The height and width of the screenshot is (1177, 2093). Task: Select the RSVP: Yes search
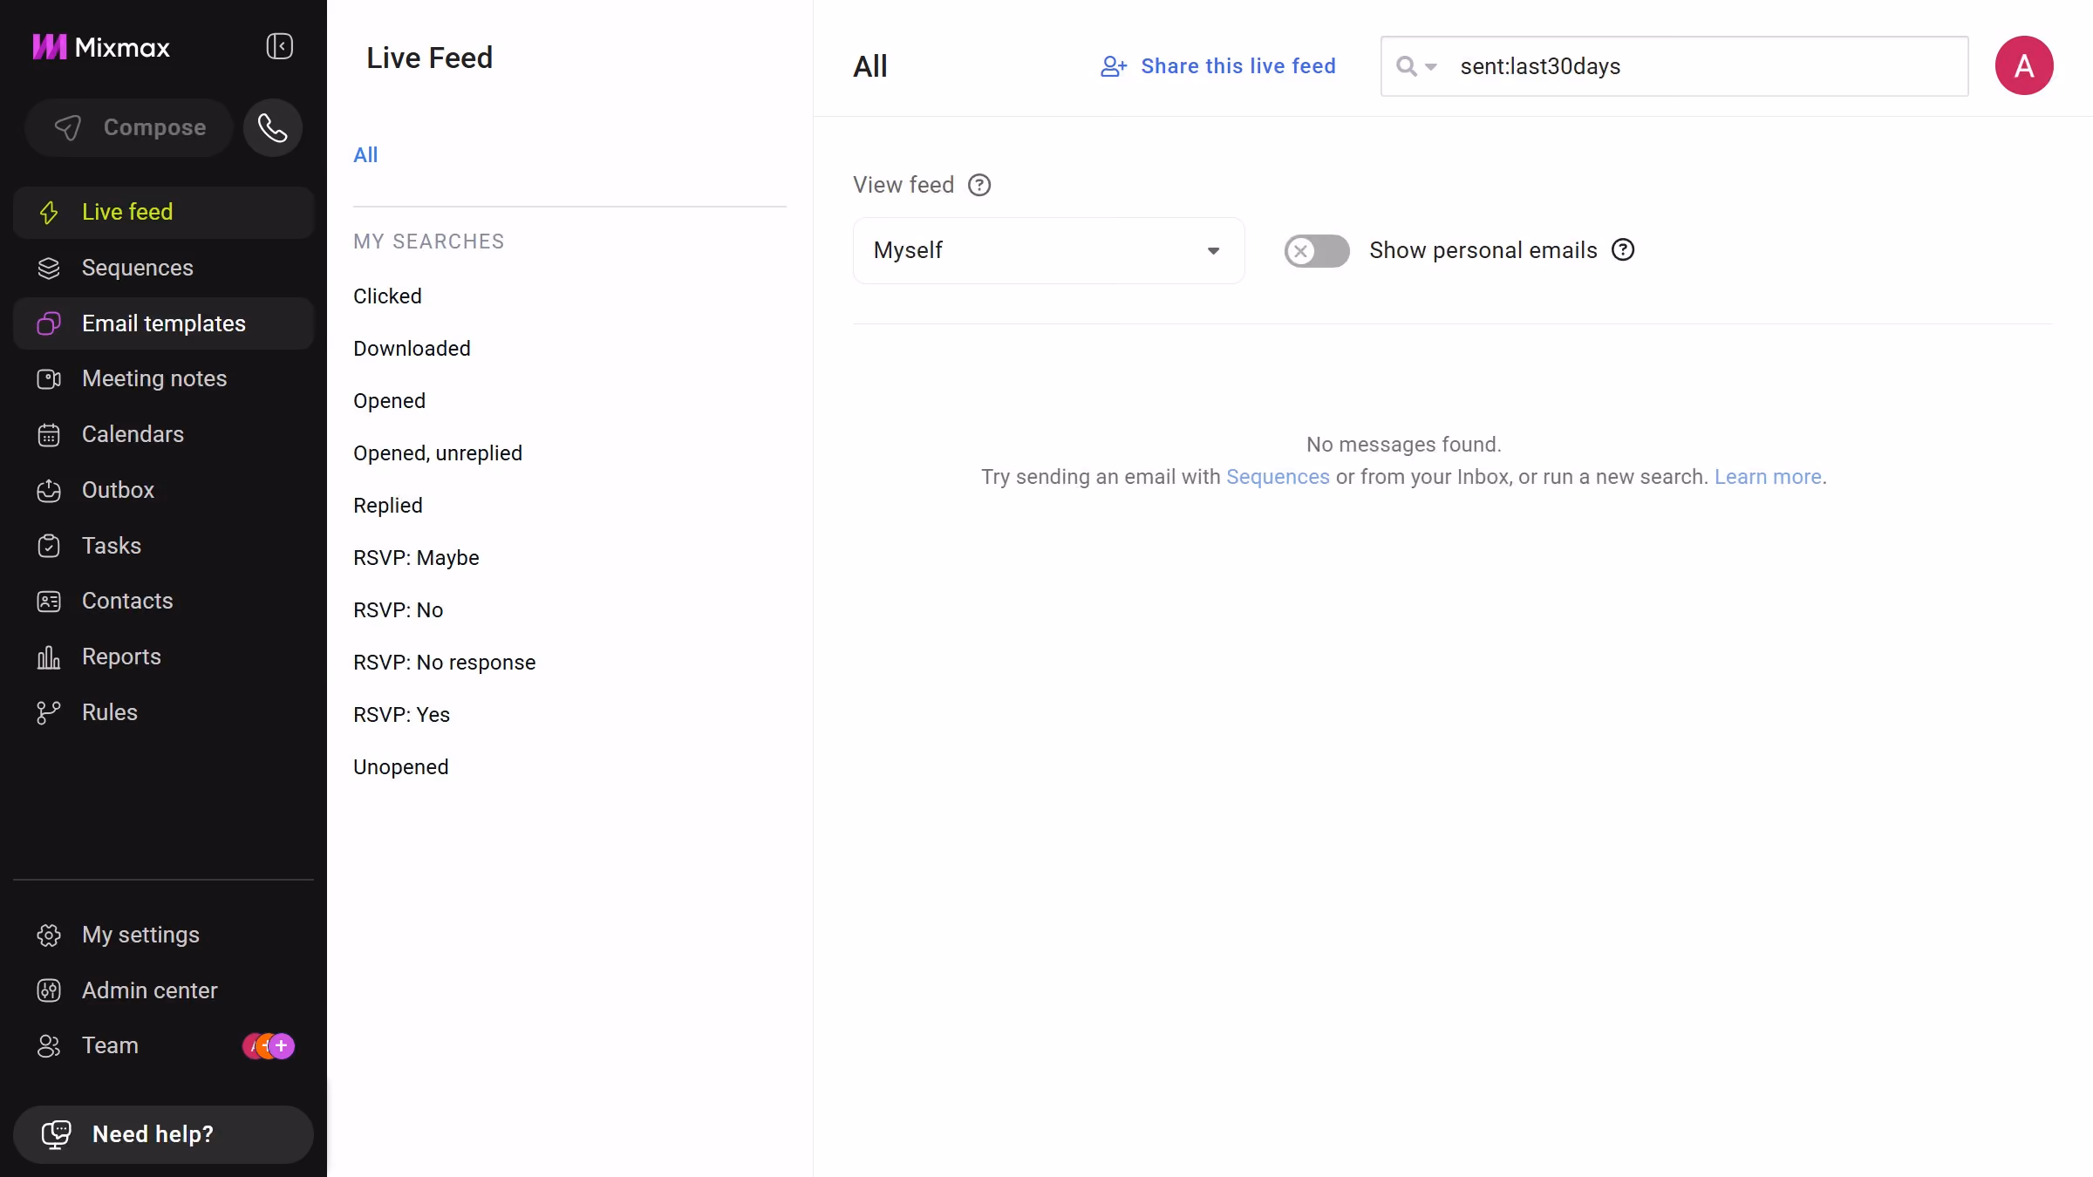pyautogui.click(x=401, y=715)
